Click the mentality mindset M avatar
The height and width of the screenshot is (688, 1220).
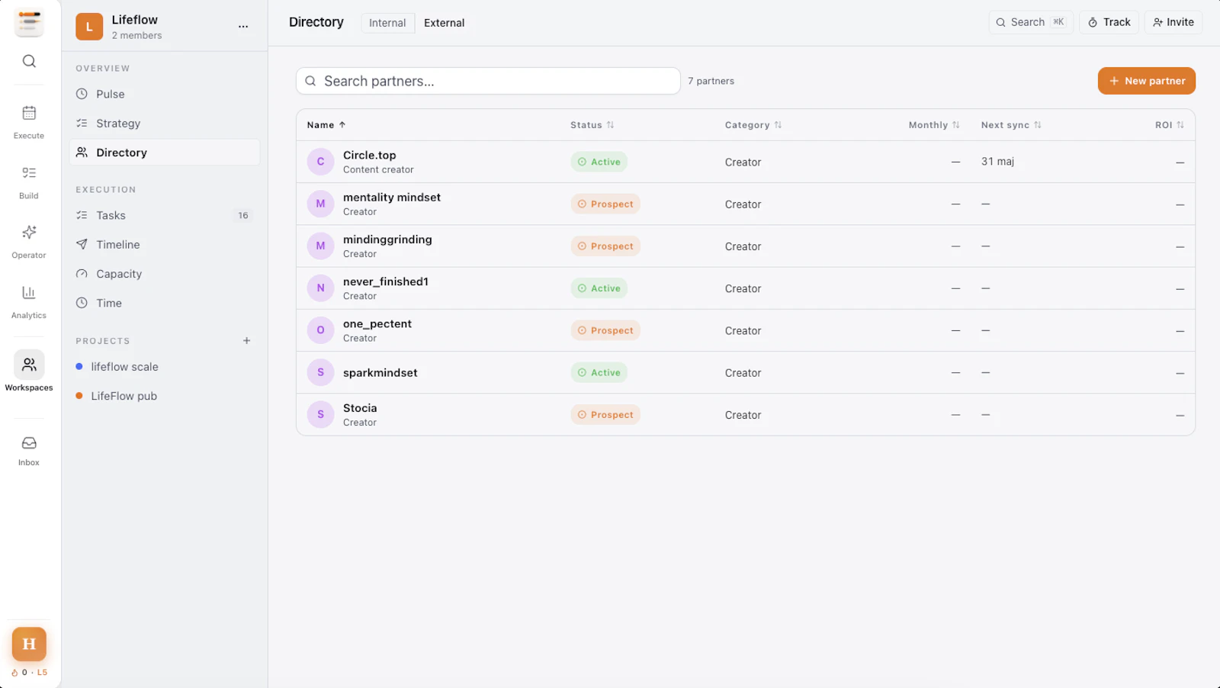[320, 204]
